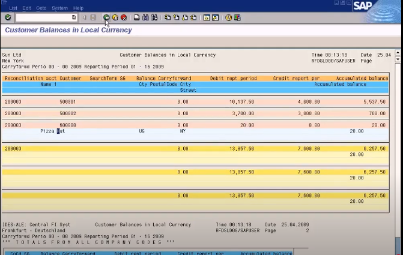Select customer number 600000
The width and height of the screenshot is (403, 255).
68,125
